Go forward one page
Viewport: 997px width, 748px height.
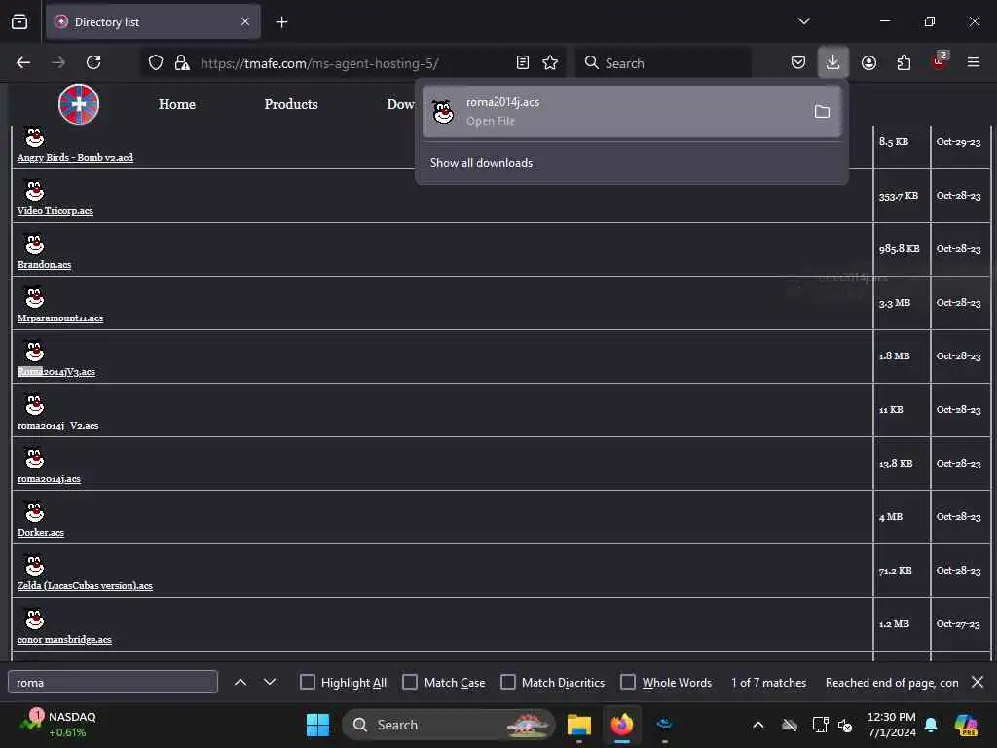click(x=58, y=62)
